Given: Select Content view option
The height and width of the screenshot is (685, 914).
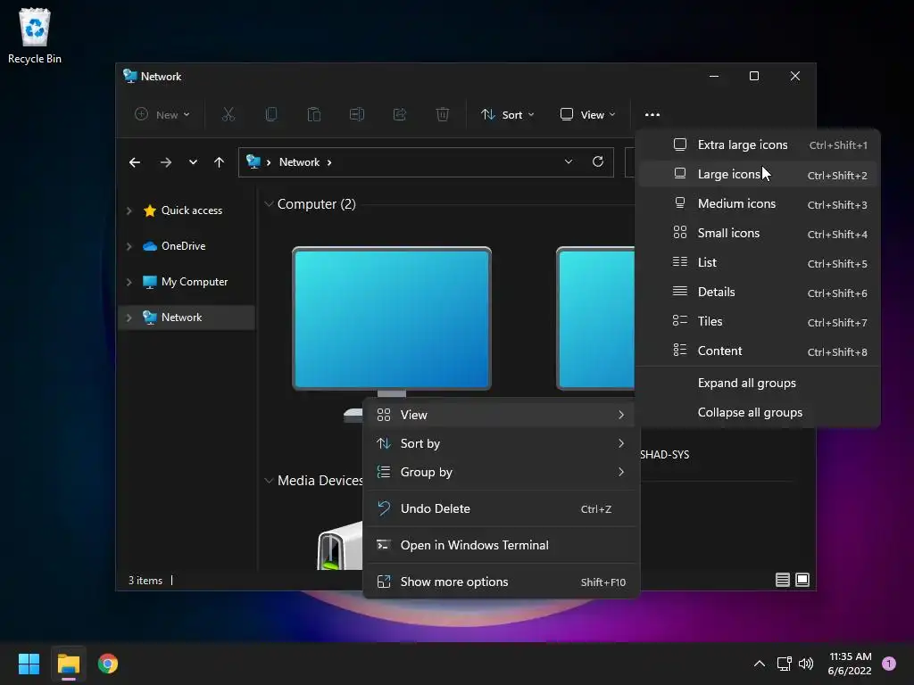Looking at the screenshot, I should tap(758, 351).
